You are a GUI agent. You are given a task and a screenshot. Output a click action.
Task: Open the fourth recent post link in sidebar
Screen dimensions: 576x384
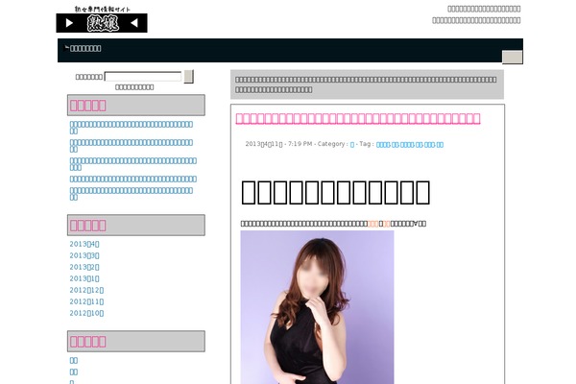coord(133,179)
